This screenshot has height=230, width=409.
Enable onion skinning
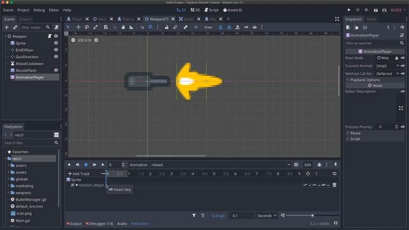coord(320,165)
